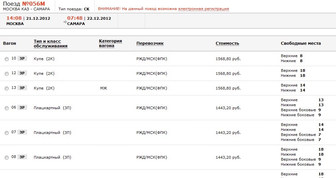Click the ЭР badge for wagon 07
The width and height of the screenshot is (336, 178).
[22, 133]
